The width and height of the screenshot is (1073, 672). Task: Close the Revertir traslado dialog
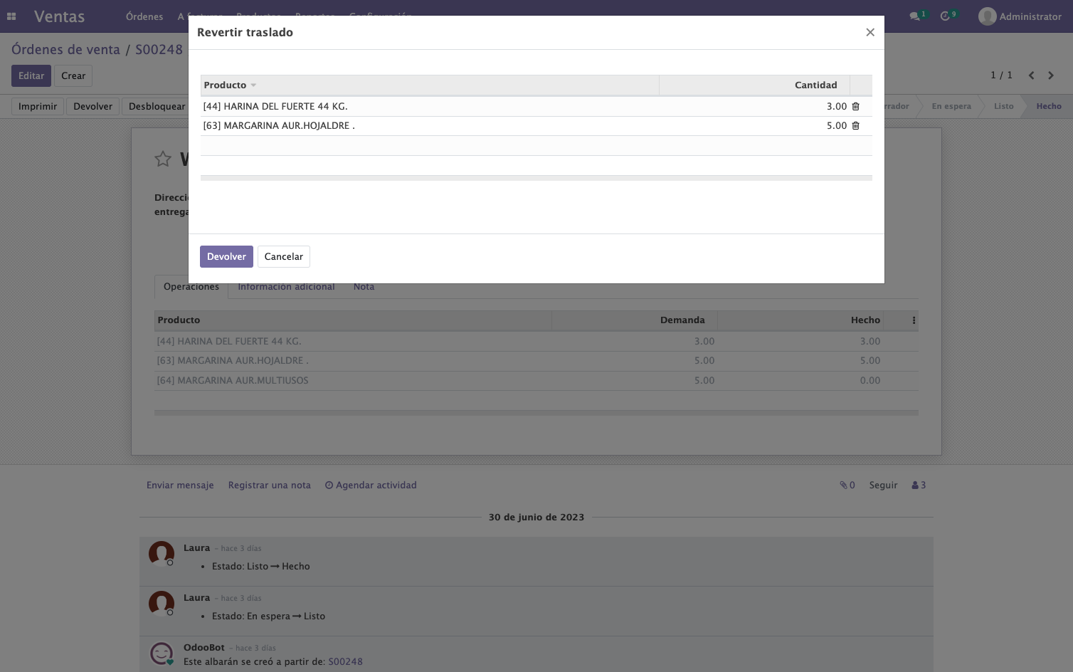(x=869, y=32)
